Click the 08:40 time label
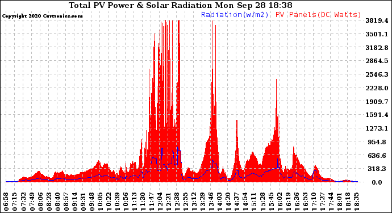Image resolution: width=392 pixels, height=213 pixels. pos(57,202)
